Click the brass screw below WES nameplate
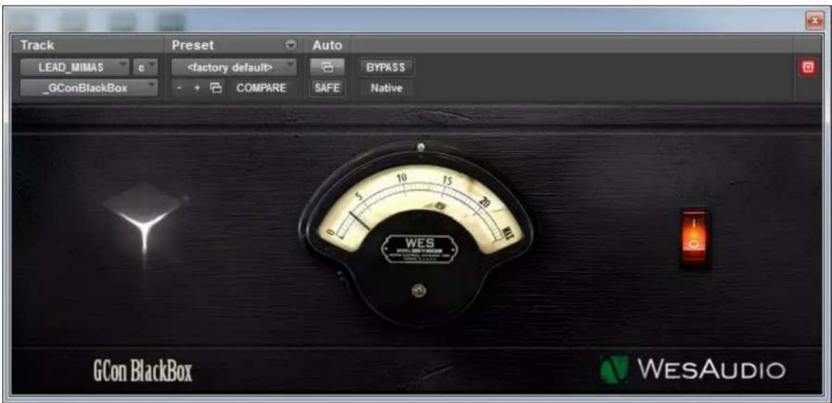This screenshot has width=832, height=403. (419, 291)
